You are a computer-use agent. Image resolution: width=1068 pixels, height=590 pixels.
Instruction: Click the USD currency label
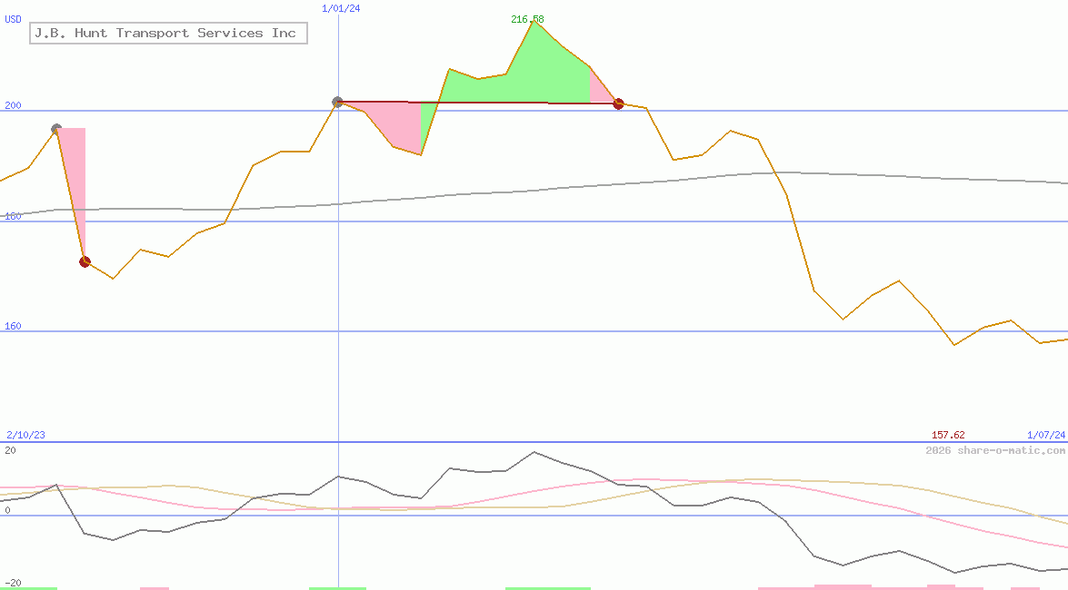tap(13, 19)
